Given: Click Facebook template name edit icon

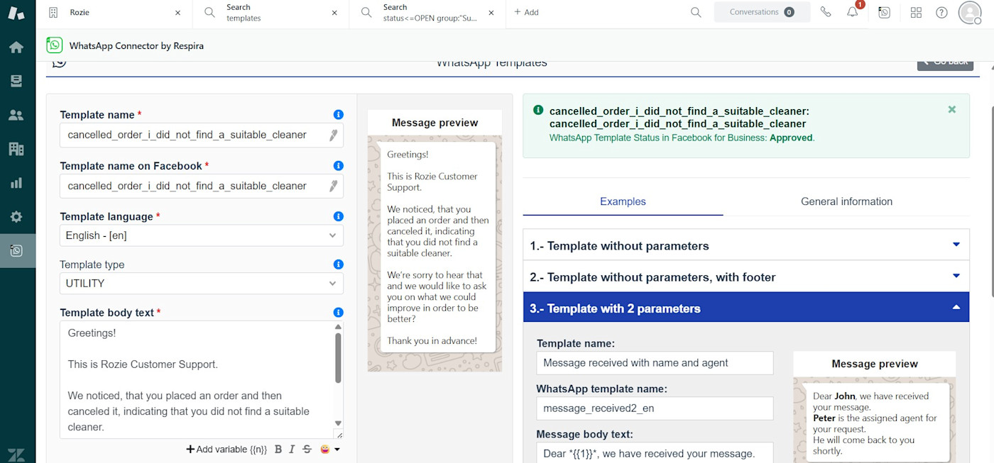Looking at the screenshot, I should point(333,186).
